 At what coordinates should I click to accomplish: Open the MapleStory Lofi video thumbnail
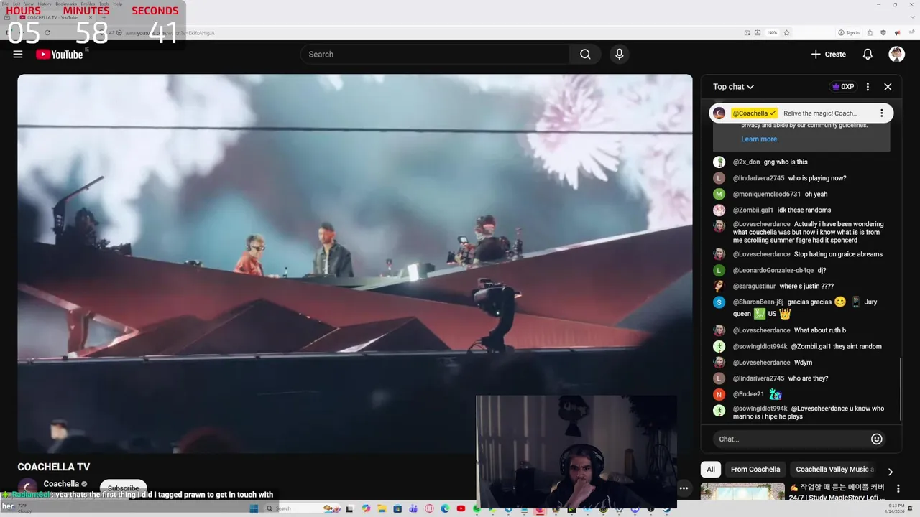[x=742, y=491]
